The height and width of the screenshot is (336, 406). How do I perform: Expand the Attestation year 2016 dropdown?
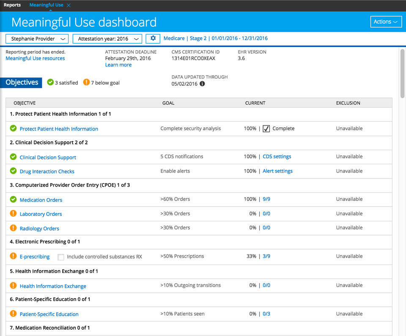pyautogui.click(x=107, y=39)
